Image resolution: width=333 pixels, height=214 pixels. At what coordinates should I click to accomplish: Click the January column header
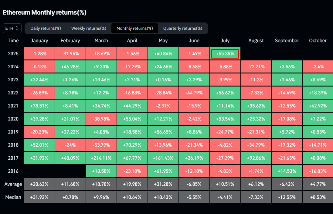39,41
